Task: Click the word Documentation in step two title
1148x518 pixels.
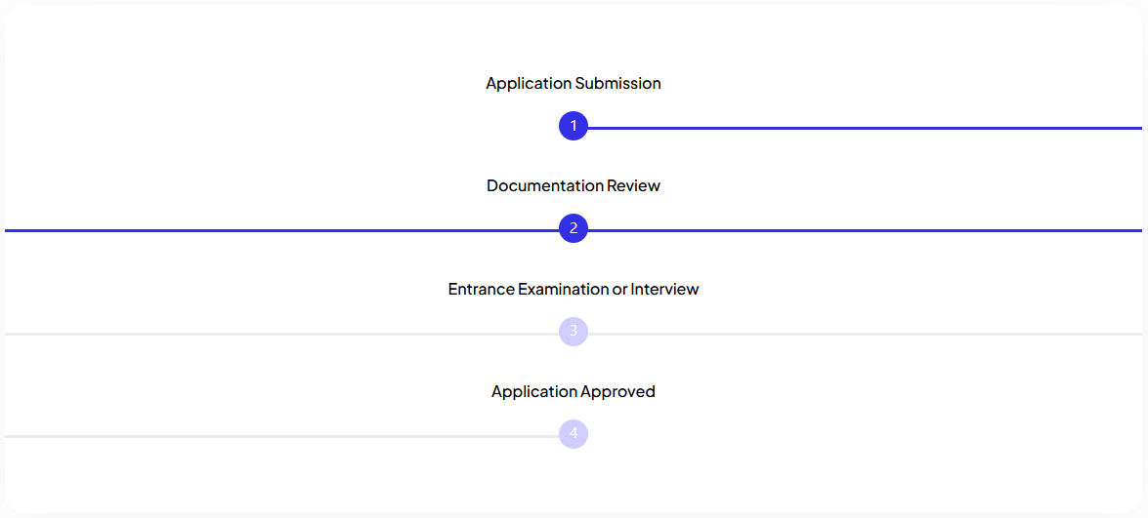Action: pos(539,185)
